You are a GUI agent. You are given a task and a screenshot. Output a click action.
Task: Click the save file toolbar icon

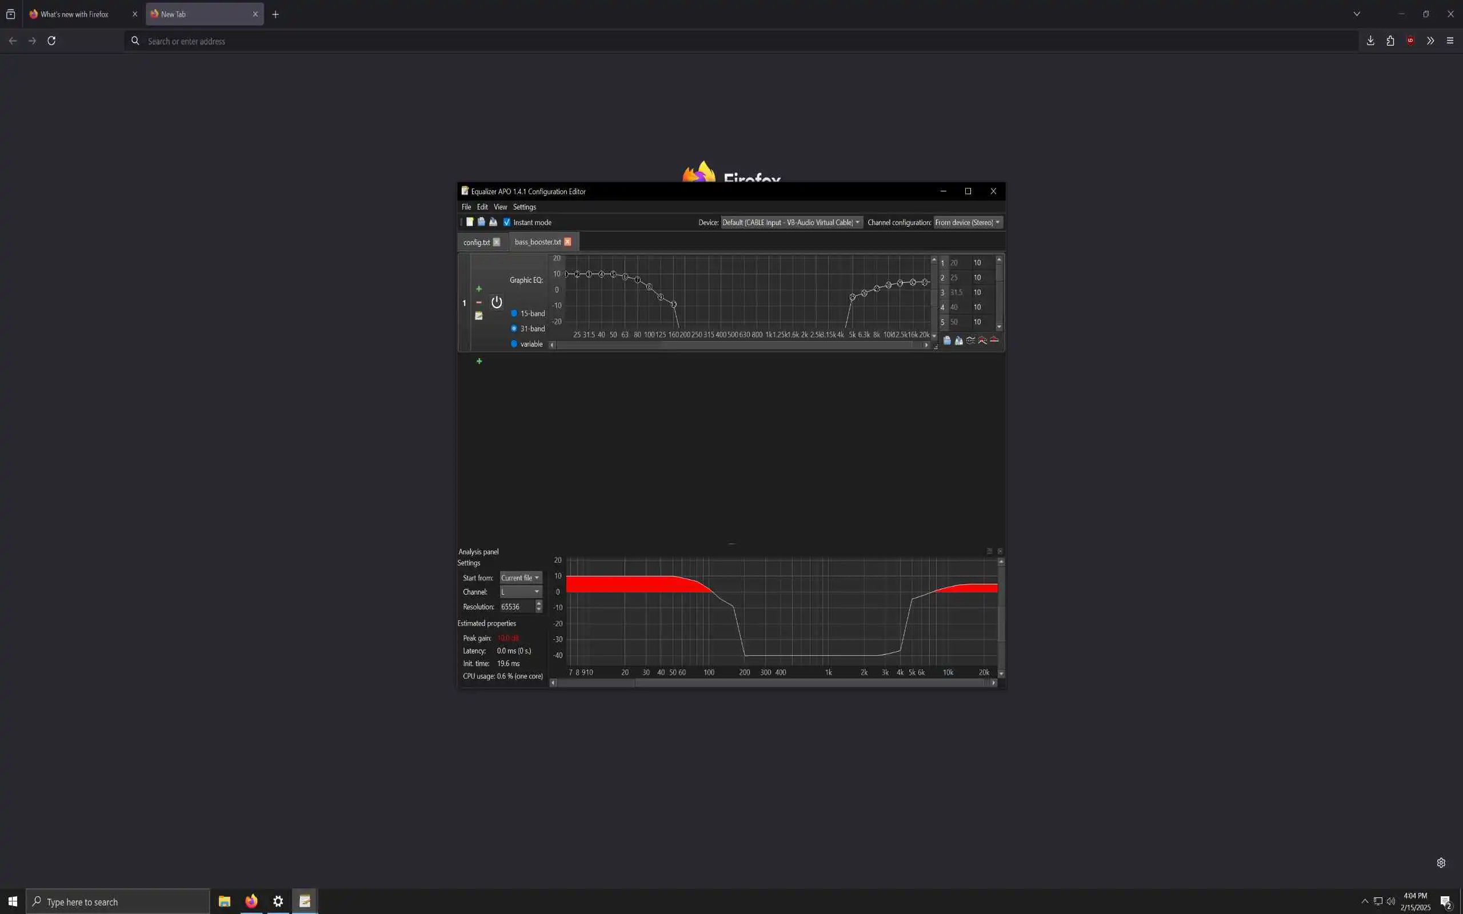click(493, 222)
